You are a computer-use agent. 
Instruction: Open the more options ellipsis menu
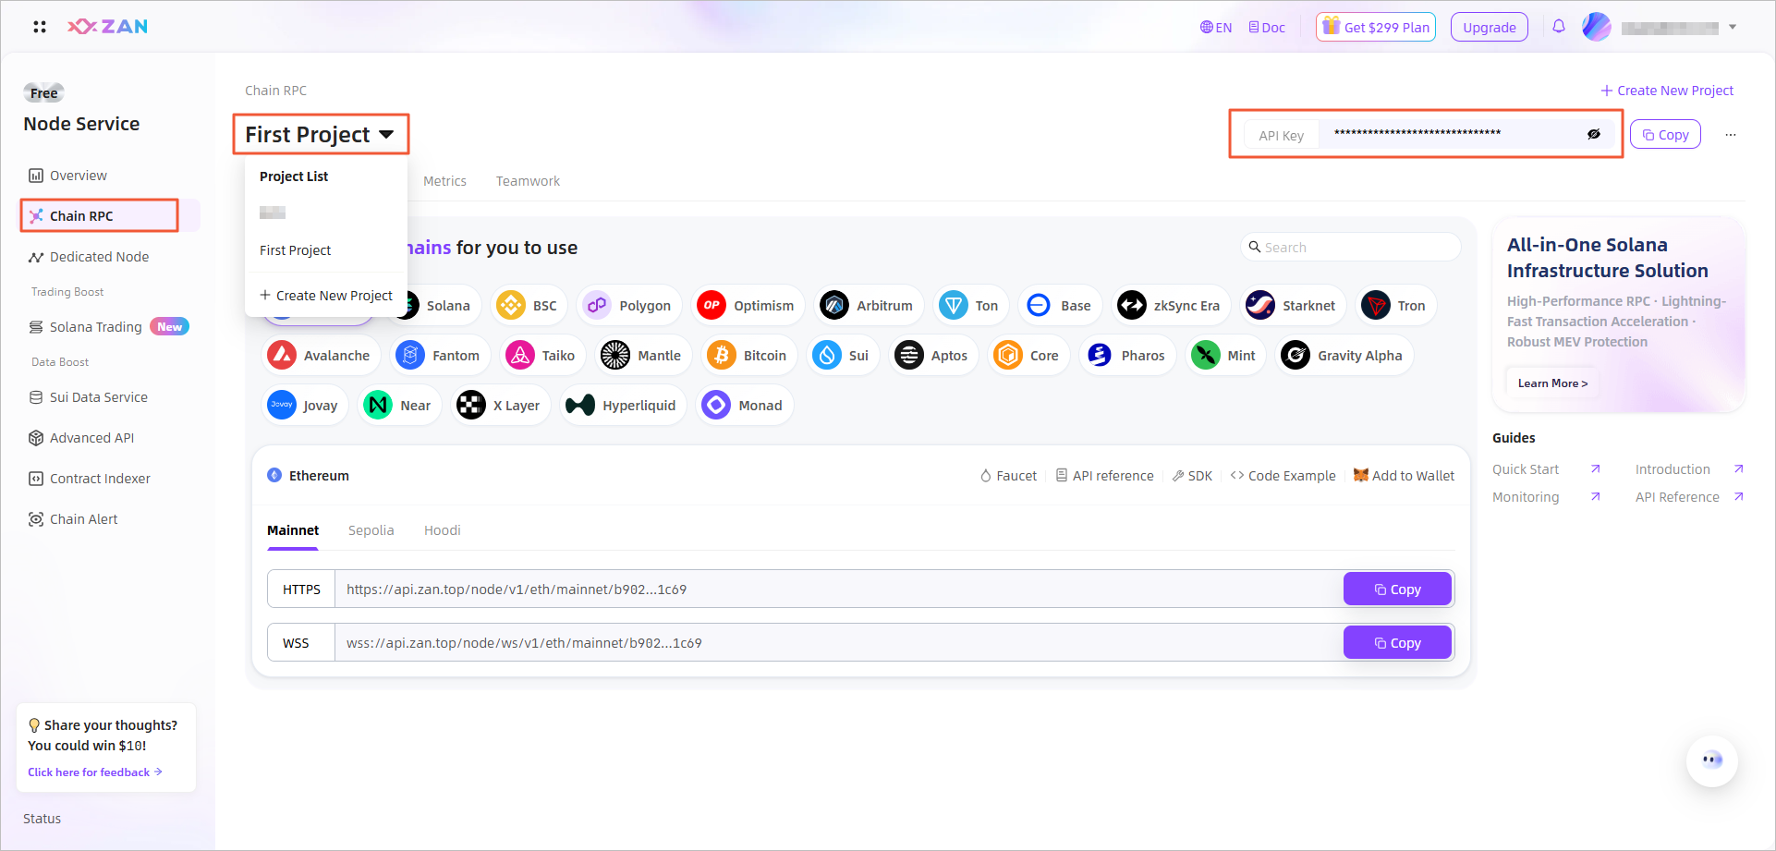pos(1731,135)
